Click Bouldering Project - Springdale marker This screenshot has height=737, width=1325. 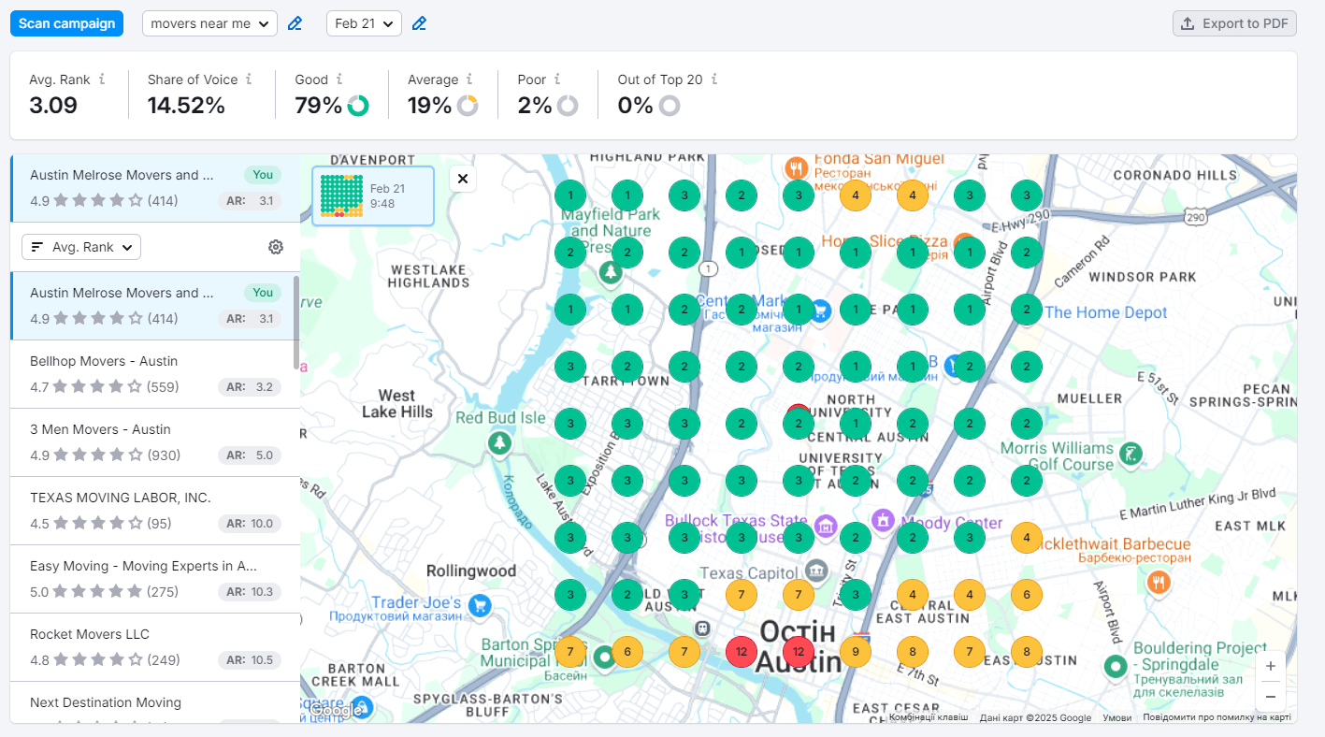click(x=1115, y=667)
